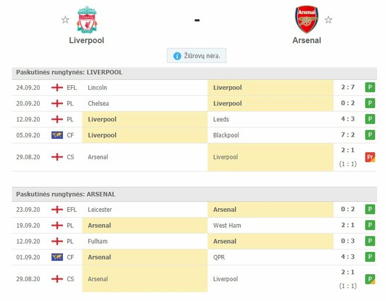Click Paskutinės rungtynės: LIVERPOOL section header

click(69, 72)
